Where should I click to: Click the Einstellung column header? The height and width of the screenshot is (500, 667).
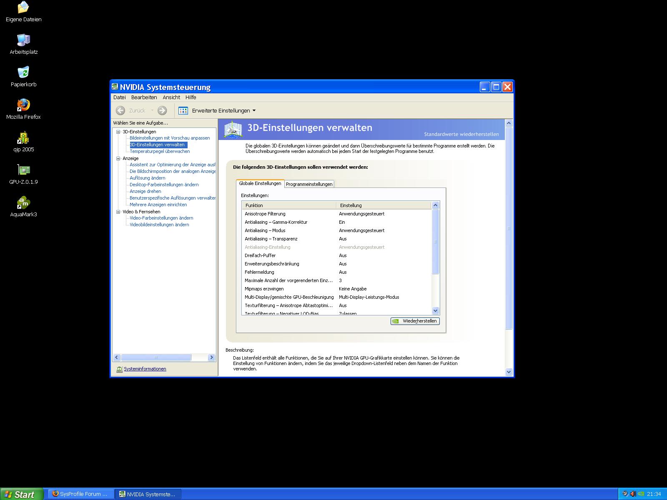coord(384,205)
